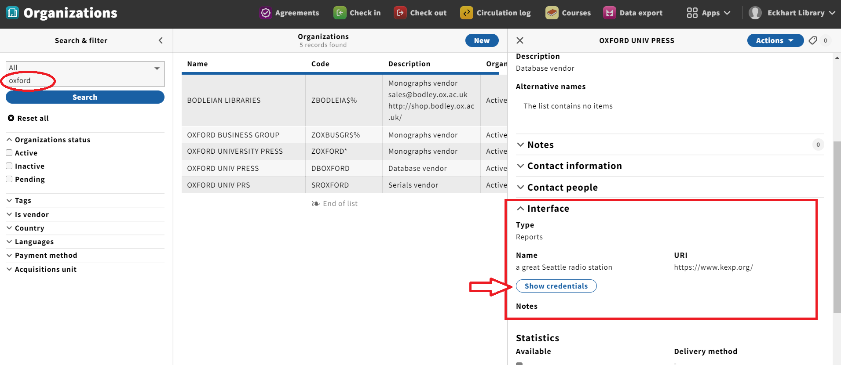This screenshot has height=365, width=841.
Task: Check the Pending status filter
Action: [x=9, y=179]
